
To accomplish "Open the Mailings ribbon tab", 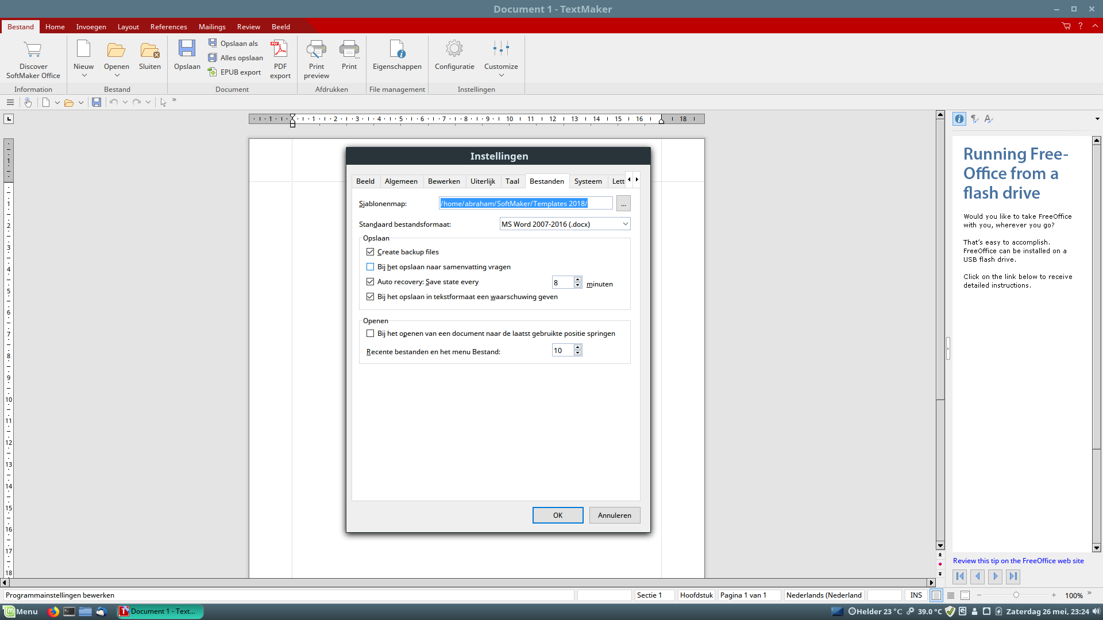I will click(x=212, y=27).
